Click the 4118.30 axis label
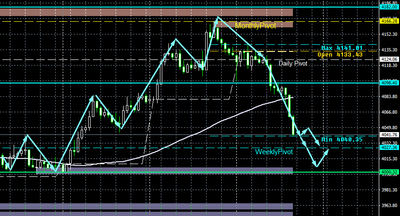 pos(389,65)
